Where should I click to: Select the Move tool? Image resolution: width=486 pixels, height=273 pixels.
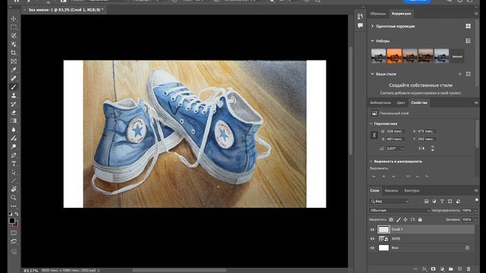[x=14, y=19]
